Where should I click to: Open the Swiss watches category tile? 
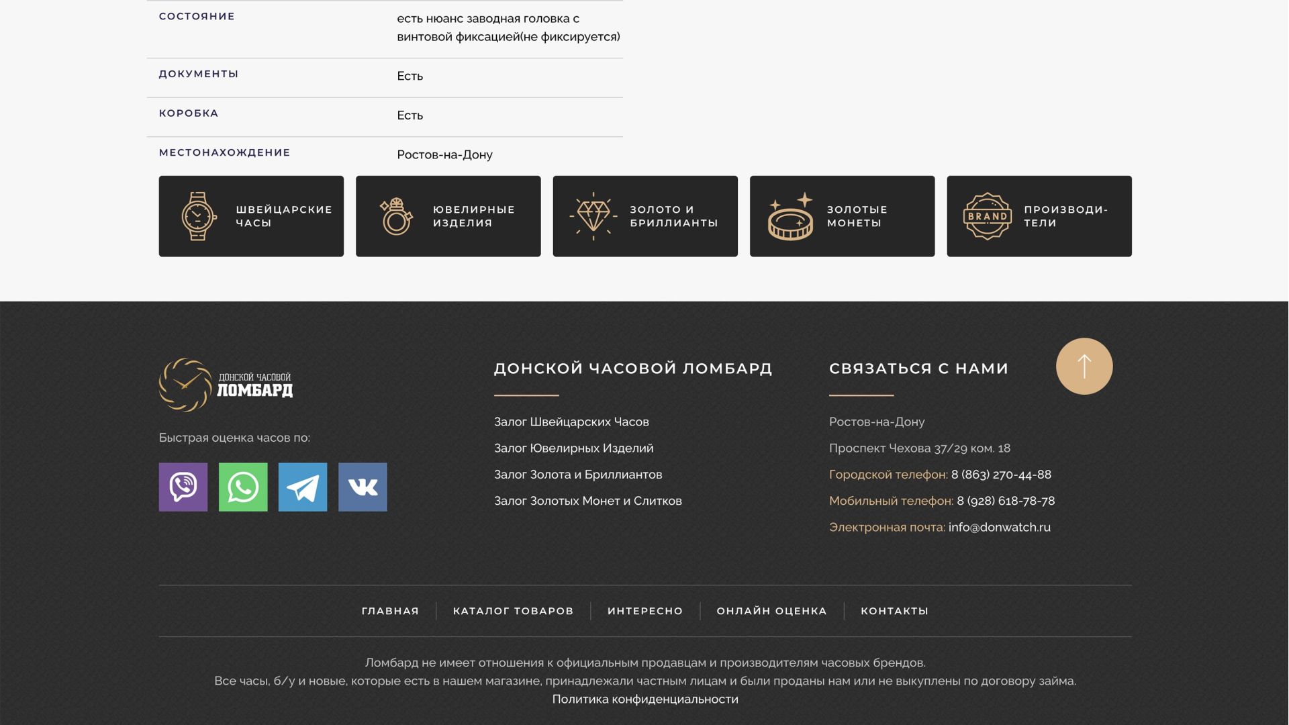click(x=251, y=216)
